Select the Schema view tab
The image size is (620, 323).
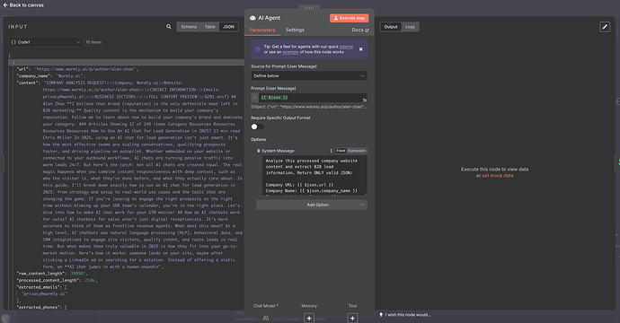189,27
